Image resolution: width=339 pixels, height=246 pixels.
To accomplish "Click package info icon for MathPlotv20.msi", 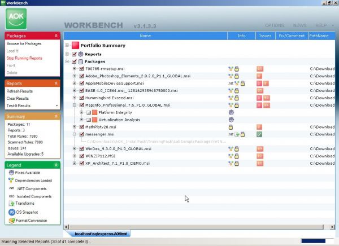I will pos(231,127).
